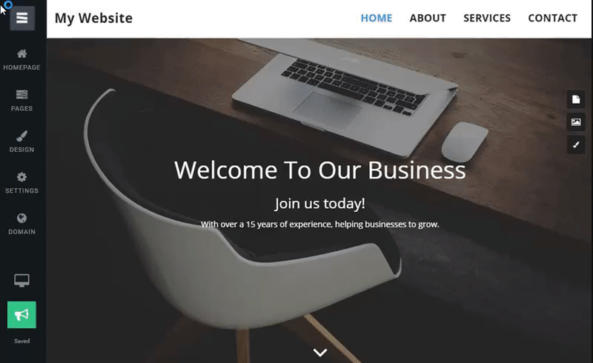Click the My Website site title
The height and width of the screenshot is (363, 593).
[x=93, y=18]
